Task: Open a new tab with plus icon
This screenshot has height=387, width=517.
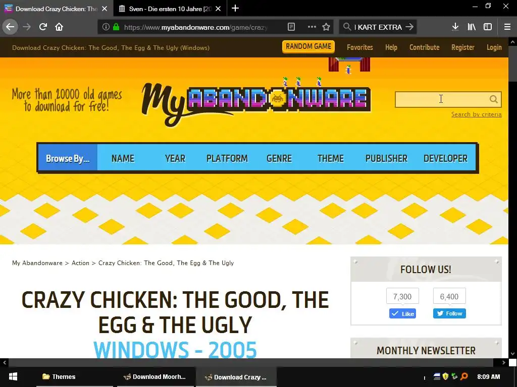Action: click(235, 8)
